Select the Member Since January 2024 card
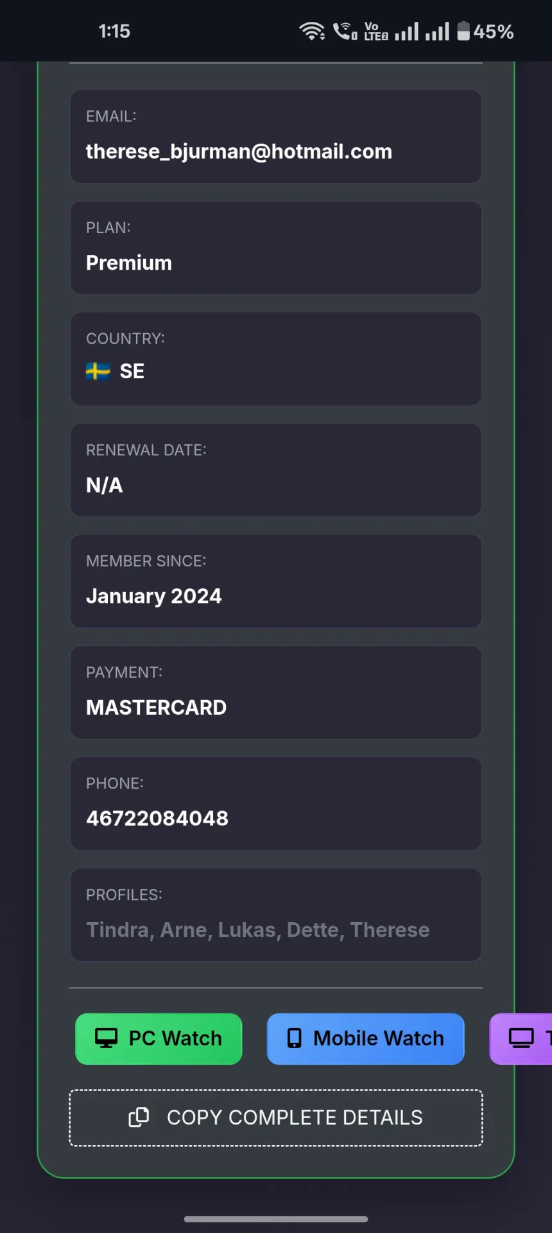The width and height of the screenshot is (552, 1233). point(276,581)
